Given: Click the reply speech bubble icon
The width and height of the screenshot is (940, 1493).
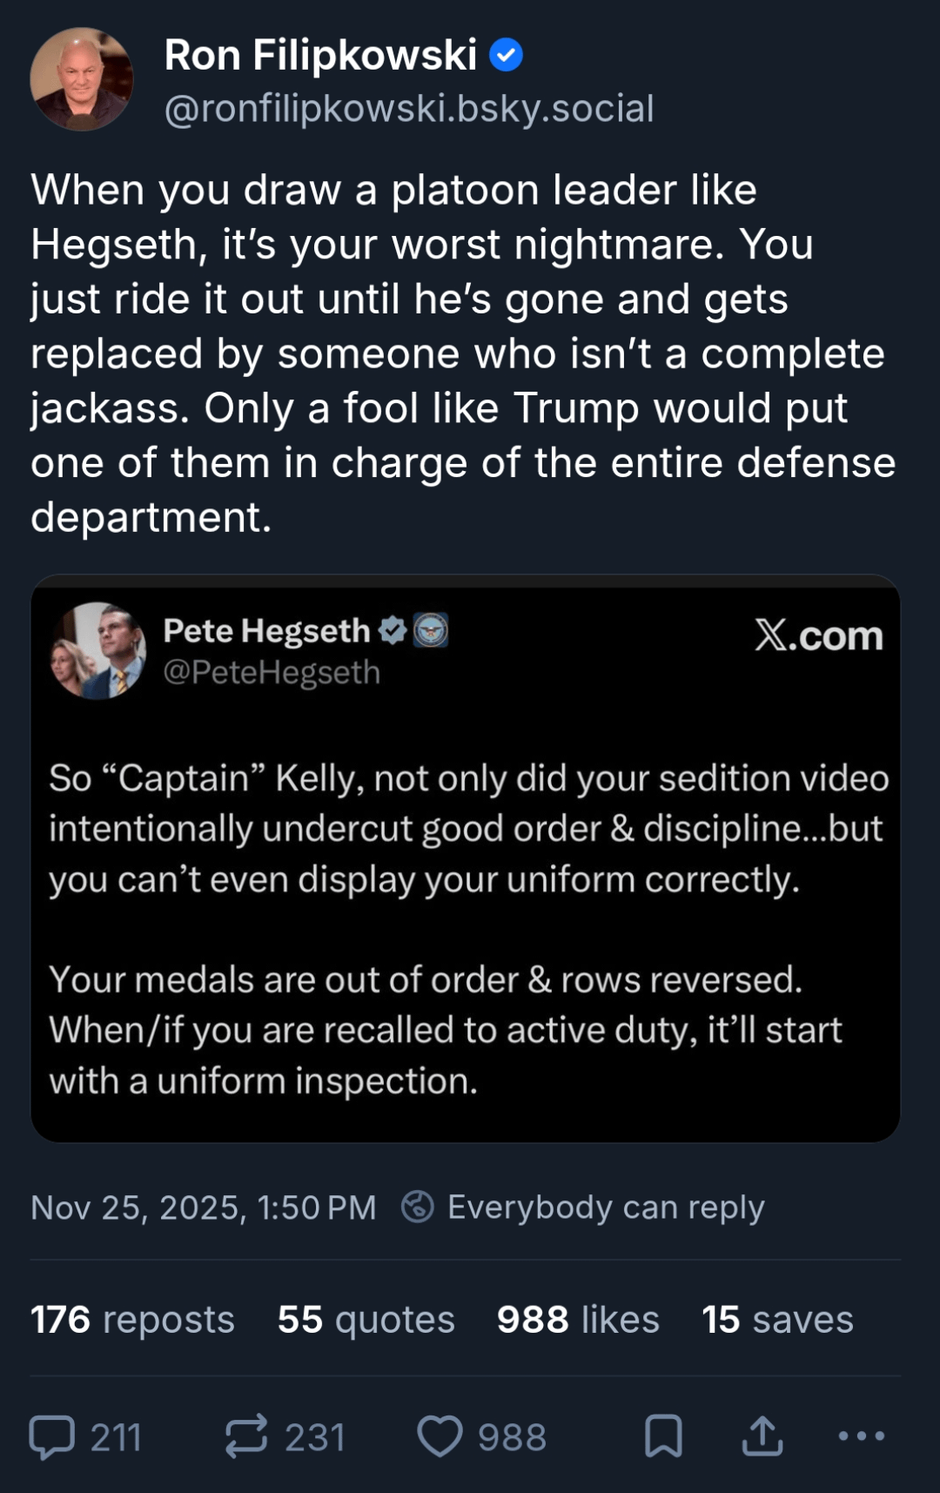Looking at the screenshot, I should (x=52, y=1436).
